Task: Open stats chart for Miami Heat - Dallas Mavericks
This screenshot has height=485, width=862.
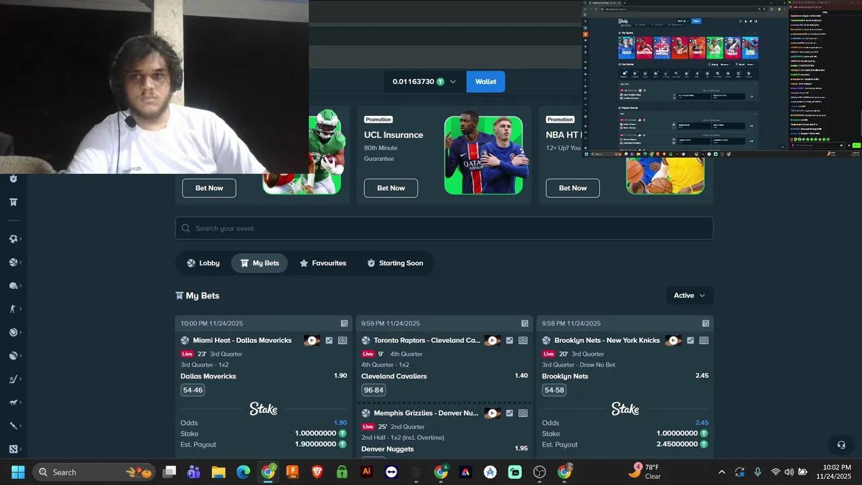Action: click(329, 341)
